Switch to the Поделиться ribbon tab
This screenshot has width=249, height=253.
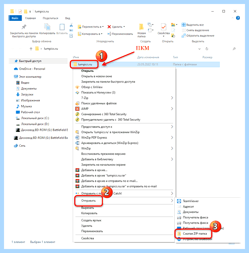(50, 18)
